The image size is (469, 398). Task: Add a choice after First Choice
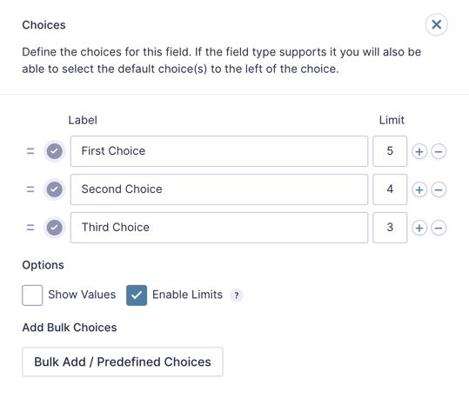pos(419,151)
